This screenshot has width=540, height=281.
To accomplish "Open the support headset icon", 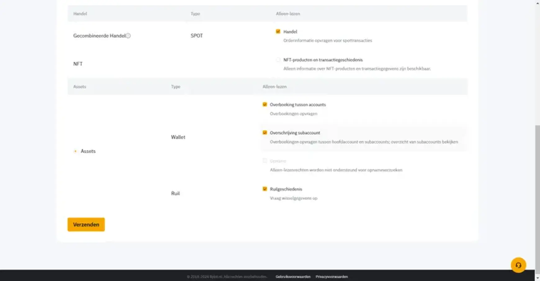I will pyautogui.click(x=519, y=265).
